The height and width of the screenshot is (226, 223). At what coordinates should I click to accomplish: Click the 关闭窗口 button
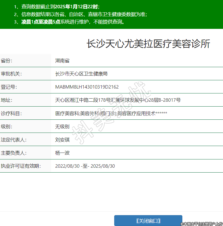[x=148, y=221]
